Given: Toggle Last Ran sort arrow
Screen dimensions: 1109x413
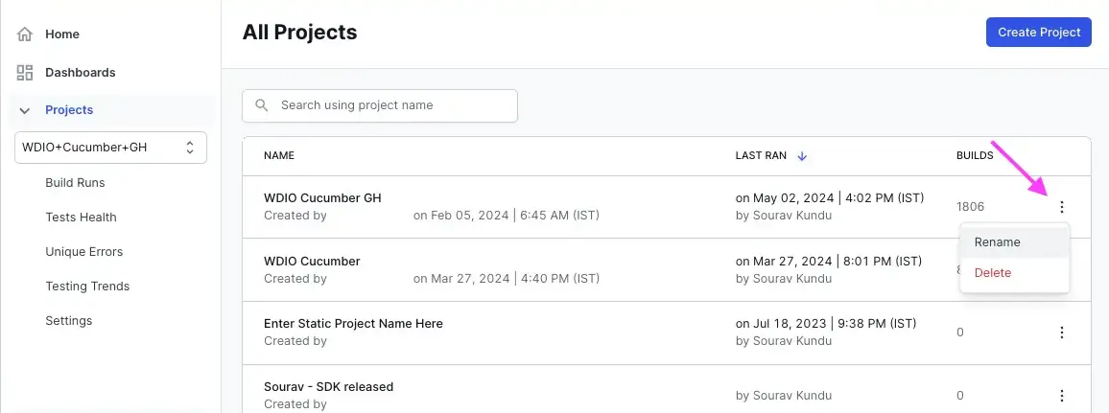Looking at the screenshot, I should (802, 155).
